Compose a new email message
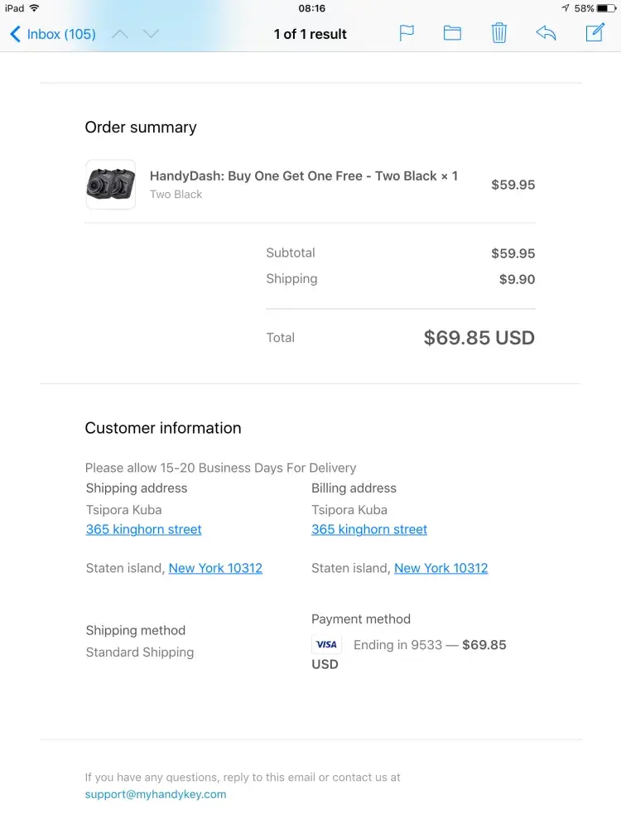 [x=595, y=33]
